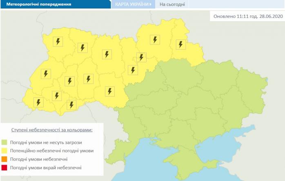The image size is (285, 181).
Task: Select the thunderstorm icon in Zakarpattia region
Action: click(38, 102)
